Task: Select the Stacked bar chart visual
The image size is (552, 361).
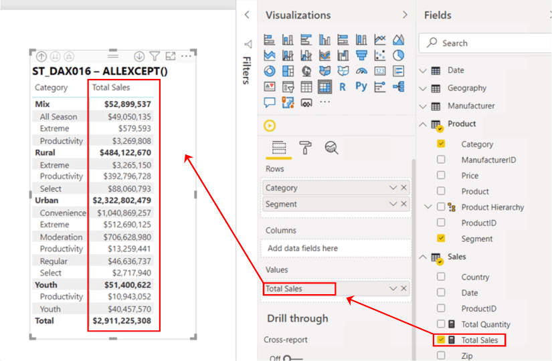Action: [x=270, y=39]
